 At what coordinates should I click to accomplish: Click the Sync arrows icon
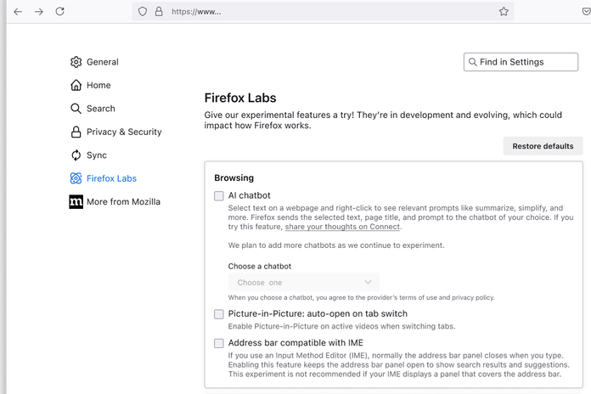[76, 155]
